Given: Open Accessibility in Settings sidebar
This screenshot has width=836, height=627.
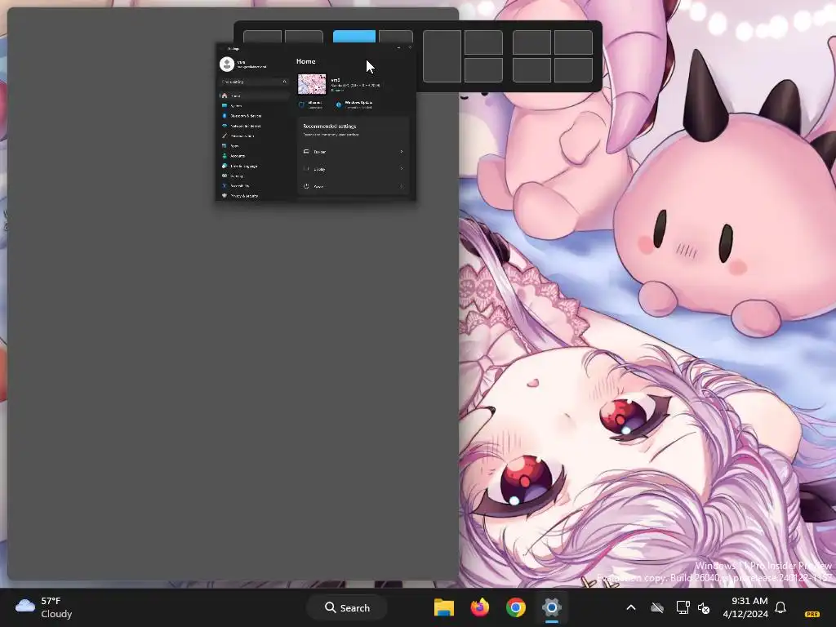Looking at the screenshot, I should coord(254,185).
